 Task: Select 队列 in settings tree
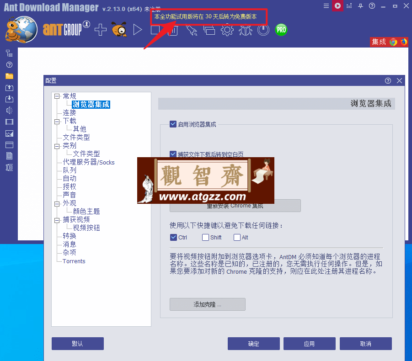[x=70, y=170]
